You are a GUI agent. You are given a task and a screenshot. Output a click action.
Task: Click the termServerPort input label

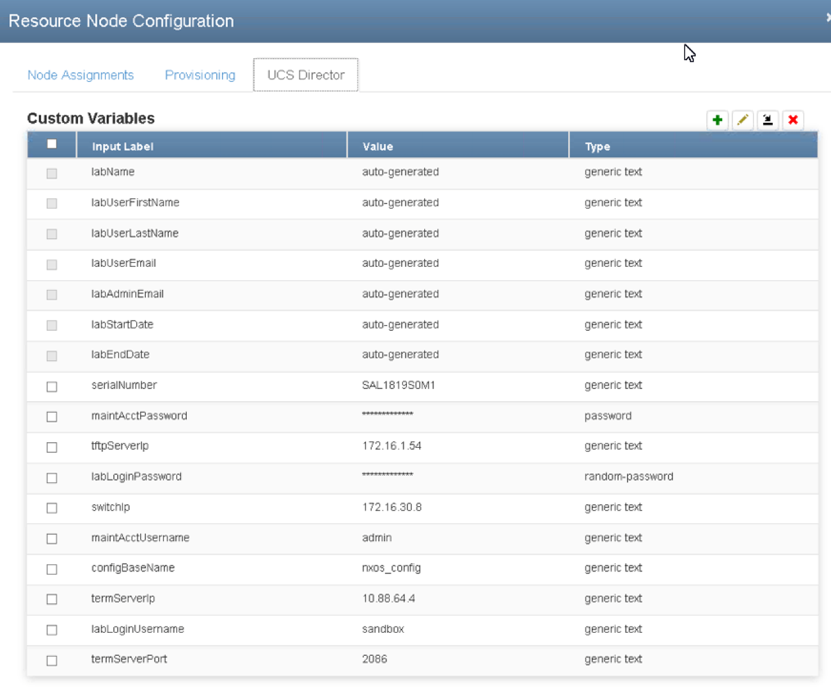coord(129,659)
